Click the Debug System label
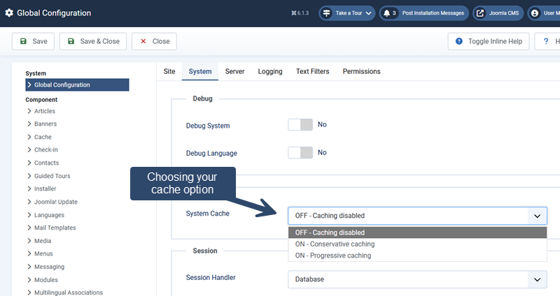560x296 pixels. pos(208,126)
